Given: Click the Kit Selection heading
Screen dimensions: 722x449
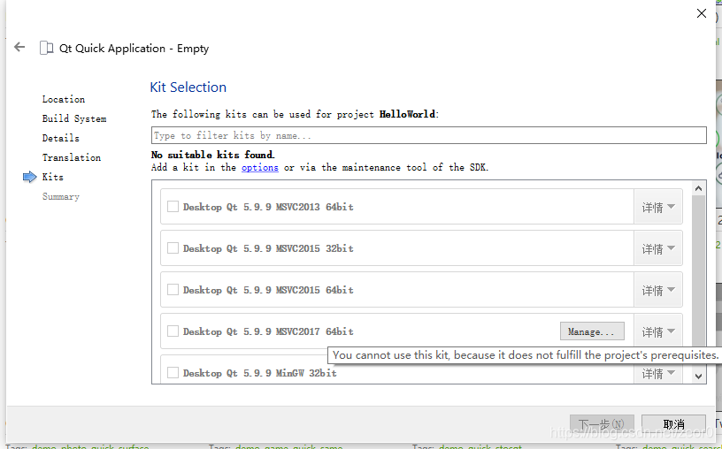Looking at the screenshot, I should pyautogui.click(x=188, y=87).
